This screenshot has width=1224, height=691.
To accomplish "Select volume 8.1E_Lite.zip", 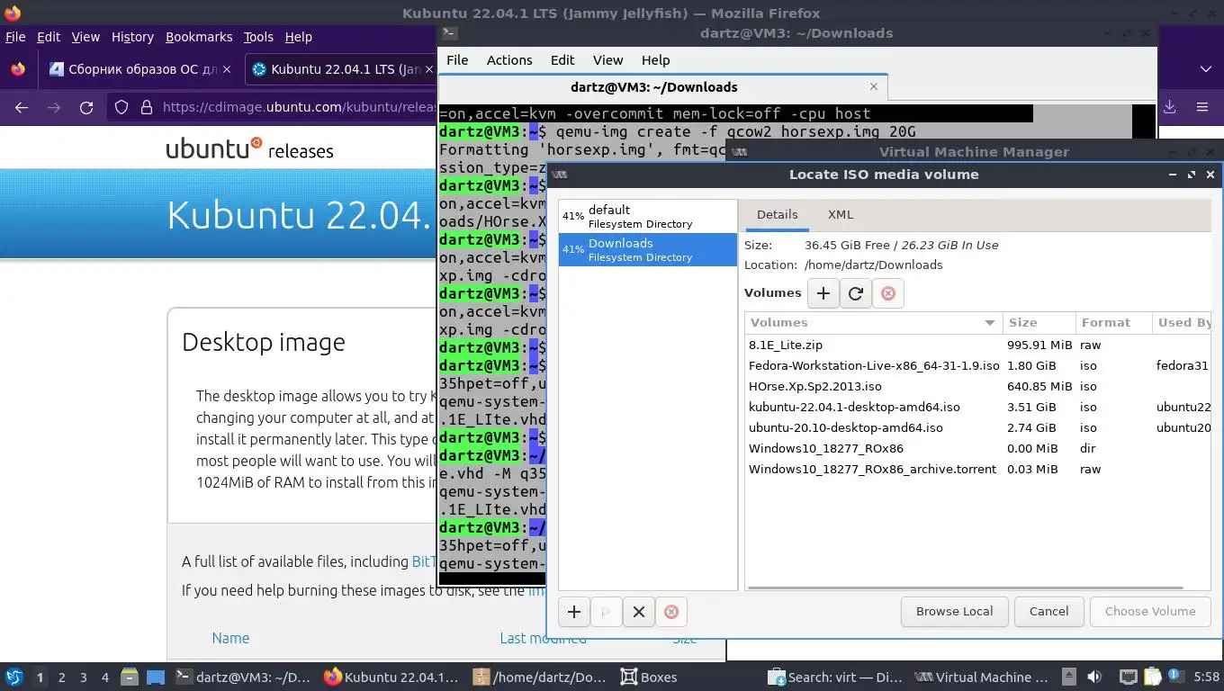I will [x=977, y=345].
